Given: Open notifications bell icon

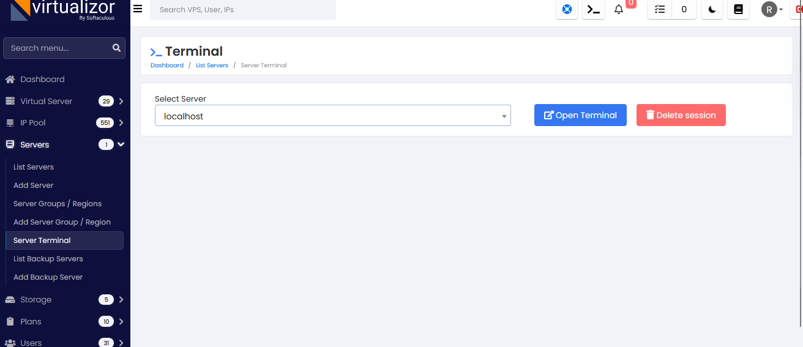Looking at the screenshot, I should (x=619, y=10).
